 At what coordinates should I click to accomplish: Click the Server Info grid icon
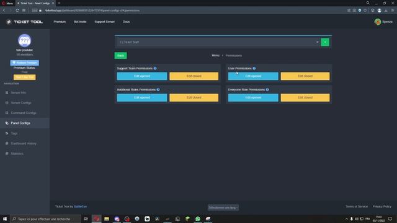pos(7,93)
